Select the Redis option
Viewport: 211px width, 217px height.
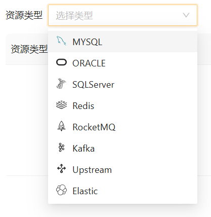pyautogui.click(x=122, y=105)
